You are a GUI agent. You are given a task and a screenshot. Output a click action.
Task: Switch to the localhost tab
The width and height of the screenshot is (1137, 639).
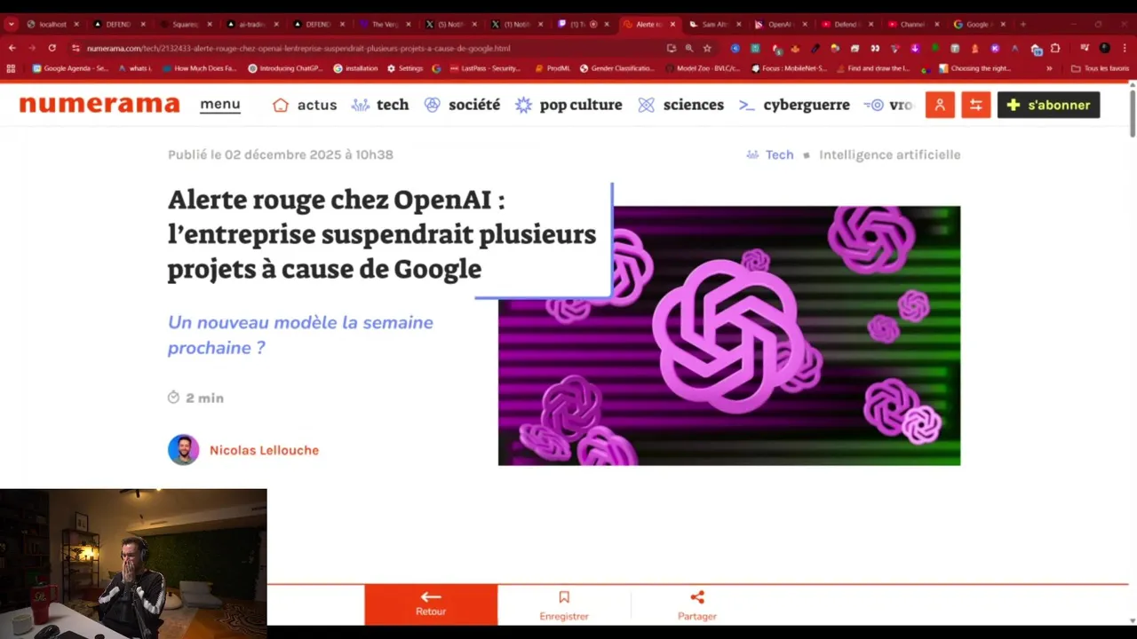click(x=52, y=24)
